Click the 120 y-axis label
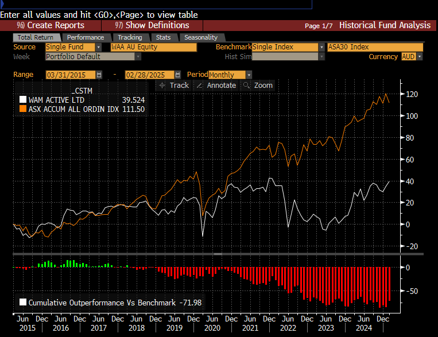 pyautogui.click(x=412, y=94)
